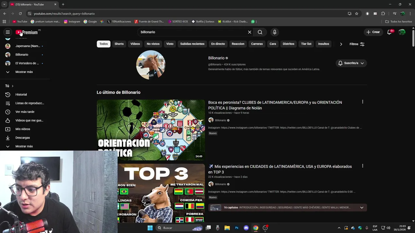This screenshot has width=415, height=233.
Task: Open the notifications bell
Action: (390, 32)
